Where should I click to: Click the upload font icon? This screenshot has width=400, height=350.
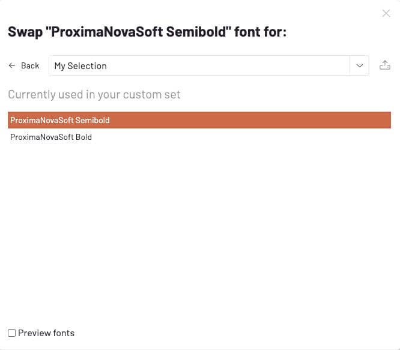385,65
